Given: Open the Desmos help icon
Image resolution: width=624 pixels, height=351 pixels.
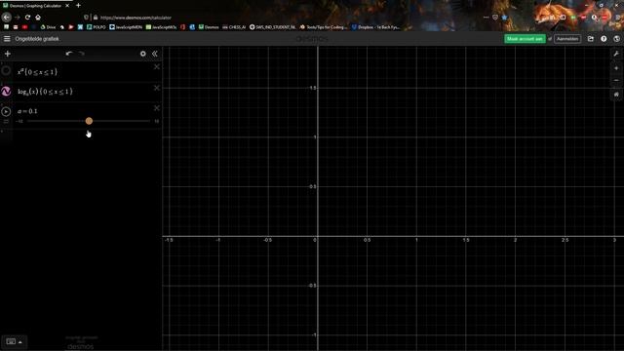Looking at the screenshot, I should tap(604, 39).
